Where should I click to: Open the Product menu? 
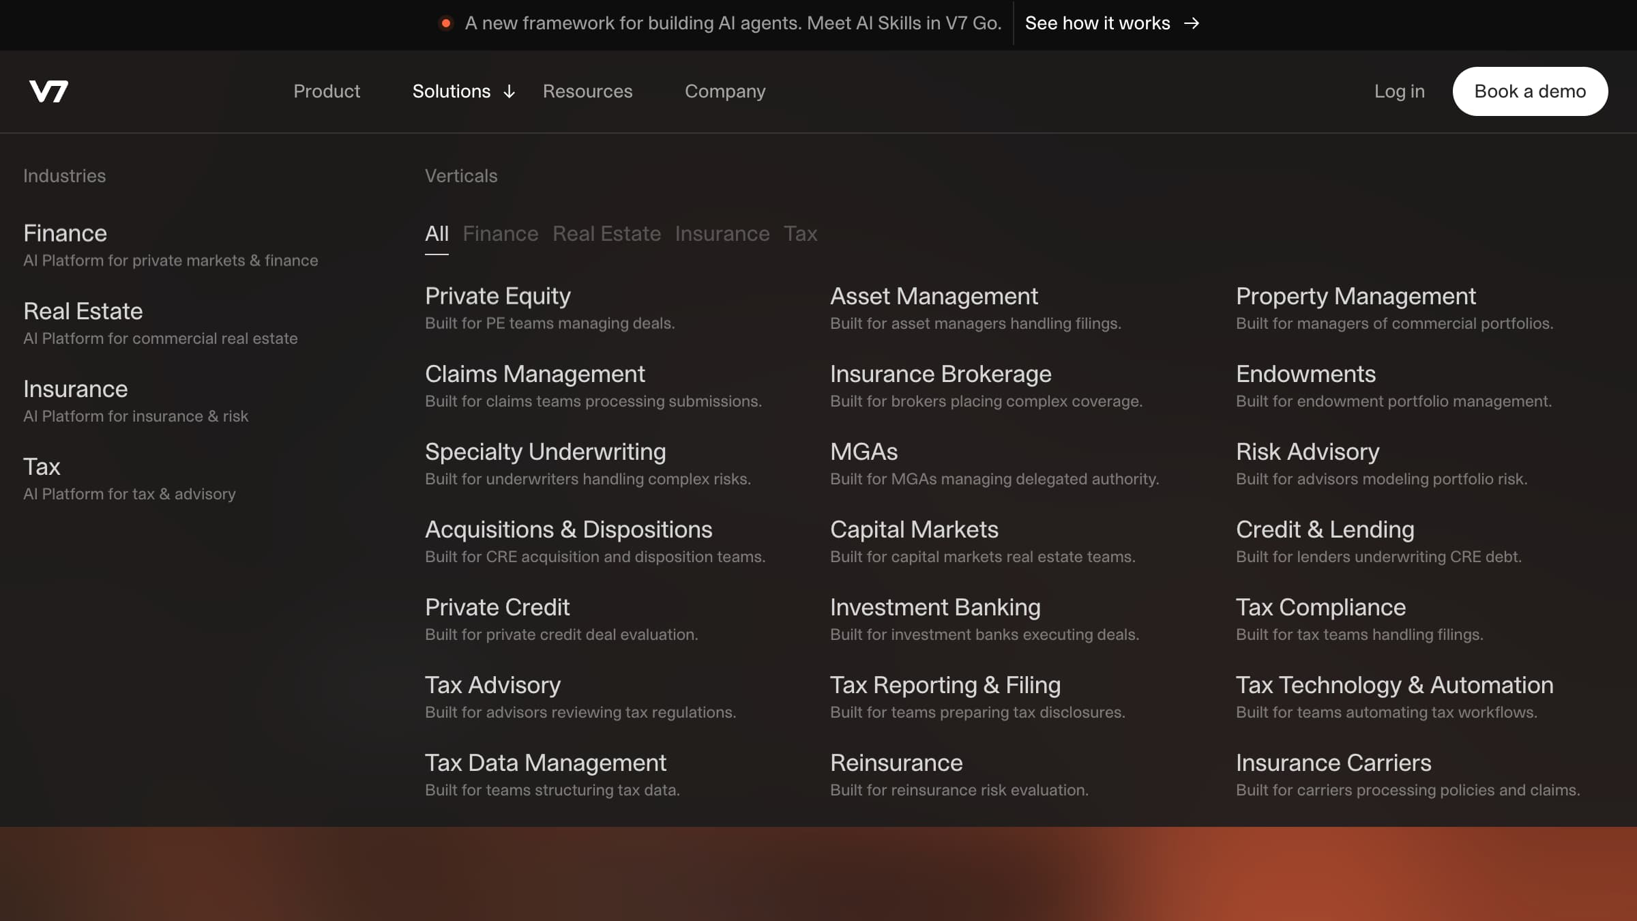point(326,91)
